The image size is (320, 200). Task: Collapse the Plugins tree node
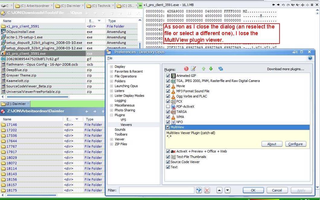click(x=111, y=115)
